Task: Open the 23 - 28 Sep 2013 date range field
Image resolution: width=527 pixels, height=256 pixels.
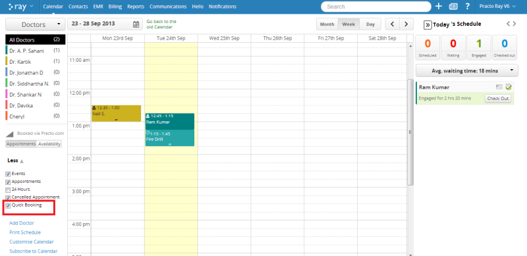Action: click(105, 24)
